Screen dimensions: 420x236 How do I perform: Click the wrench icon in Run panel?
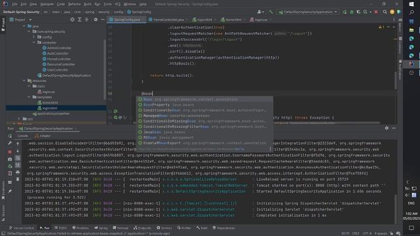point(10,143)
